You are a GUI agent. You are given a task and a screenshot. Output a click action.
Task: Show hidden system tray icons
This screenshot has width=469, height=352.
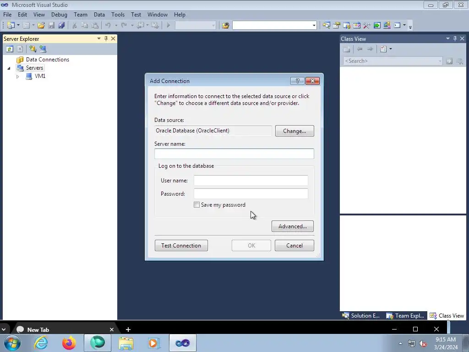(400, 343)
